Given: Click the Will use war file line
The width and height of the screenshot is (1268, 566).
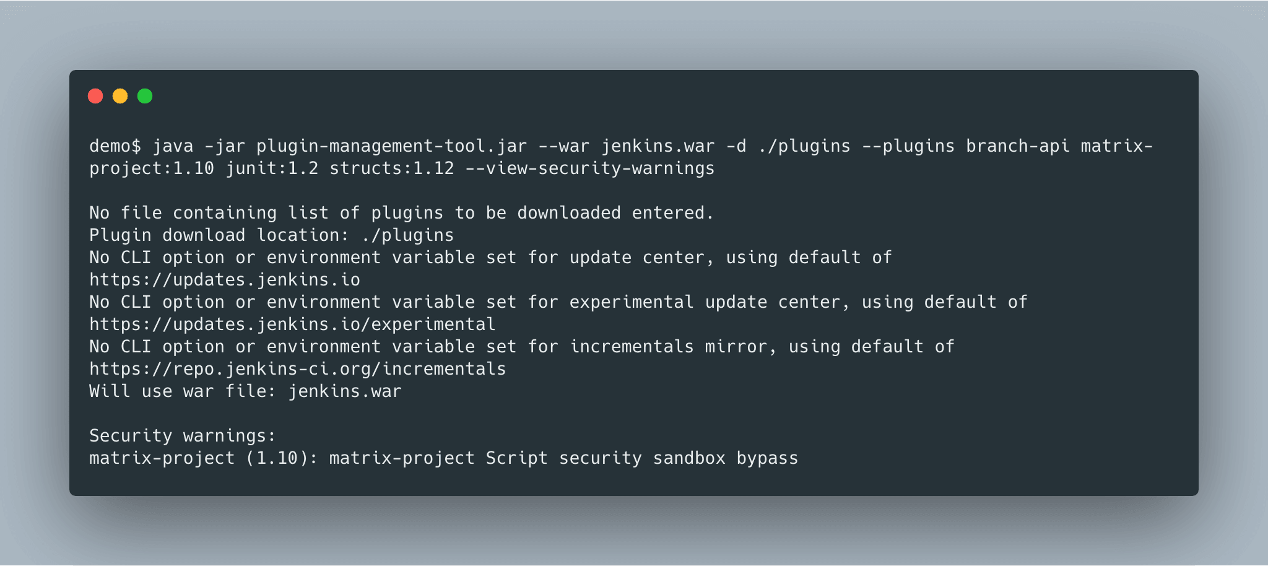Looking at the screenshot, I should tap(245, 391).
